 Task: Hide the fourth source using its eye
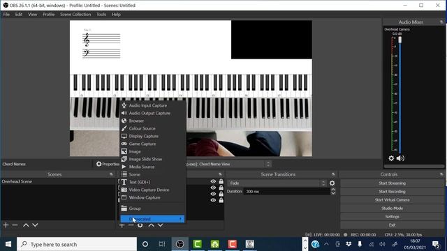tap(213, 200)
